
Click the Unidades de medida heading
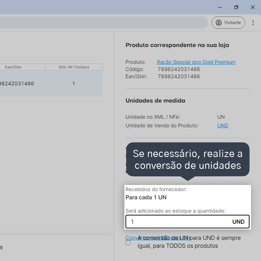pos(155,100)
